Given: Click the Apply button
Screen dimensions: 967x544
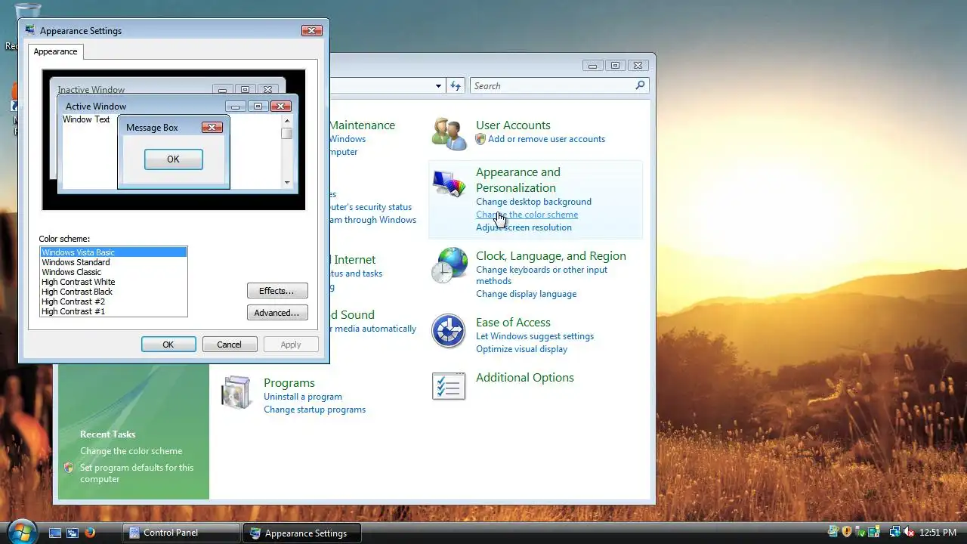Looking at the screenshot, I should pos(291,345).
